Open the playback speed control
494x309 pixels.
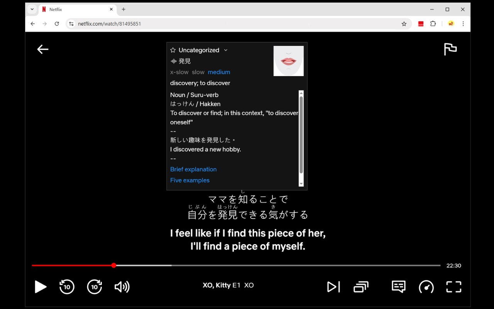click(x=426, y=287)
